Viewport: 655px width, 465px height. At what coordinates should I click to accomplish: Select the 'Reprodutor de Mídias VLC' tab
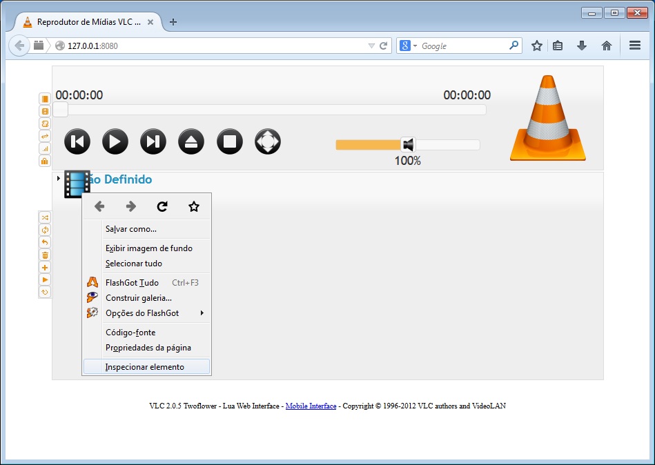click(x=88, y=22)
